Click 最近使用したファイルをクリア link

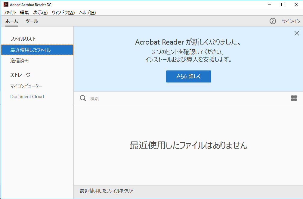(107, 191)
